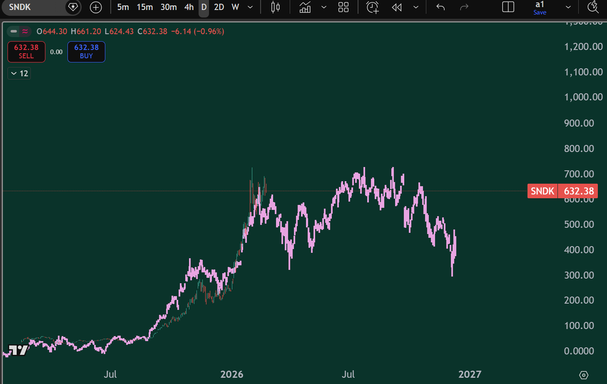
Task: Switch to the 4h timeframe
Action: coord(189,7)
